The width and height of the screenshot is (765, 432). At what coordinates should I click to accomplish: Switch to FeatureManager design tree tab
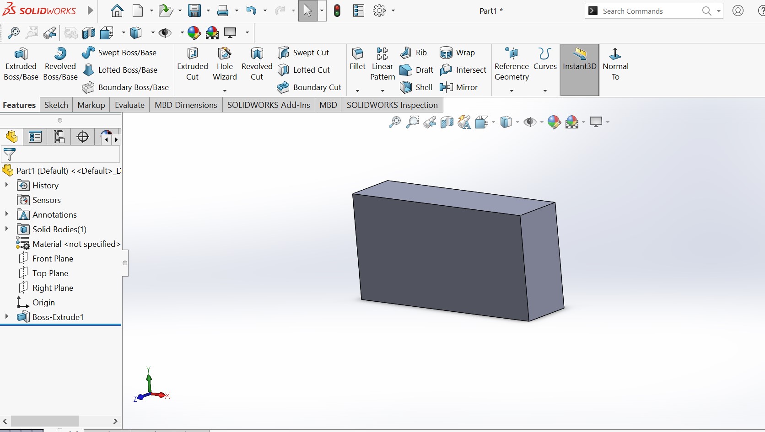click(12, 137)
